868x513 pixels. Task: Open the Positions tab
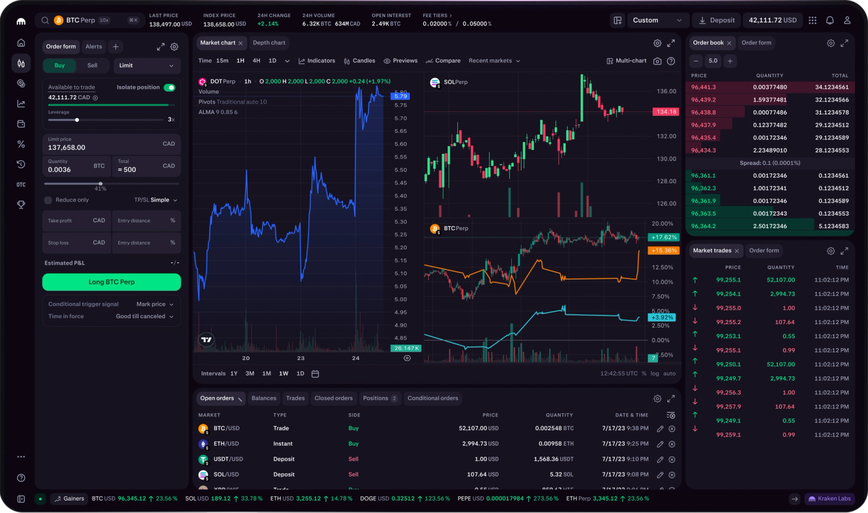[x=380, y=398]
